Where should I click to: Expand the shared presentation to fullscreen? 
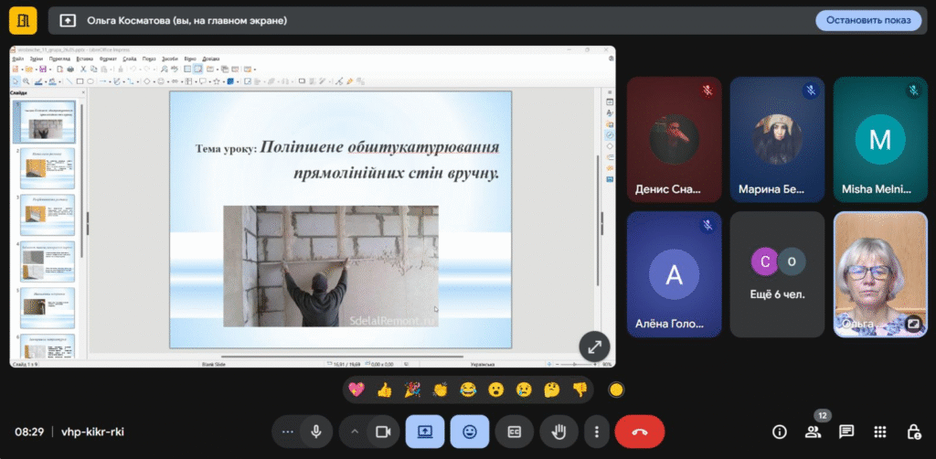[594, 347]
